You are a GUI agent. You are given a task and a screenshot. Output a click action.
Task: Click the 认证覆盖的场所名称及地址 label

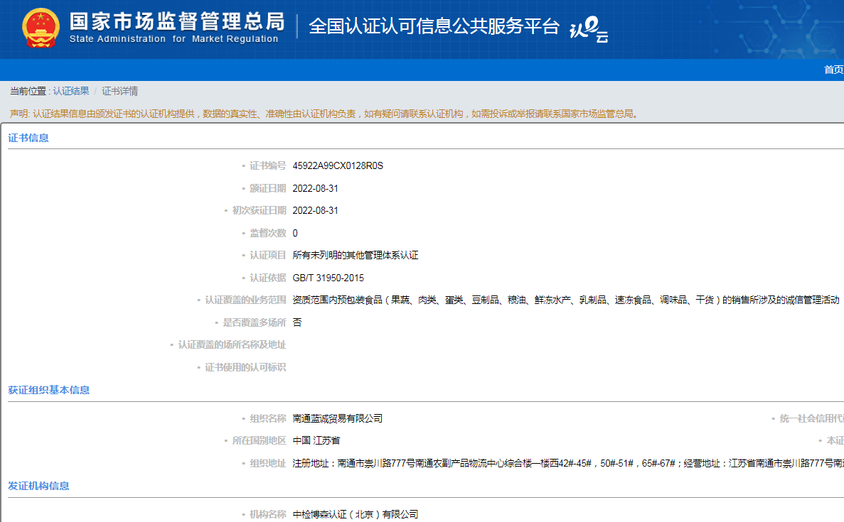pyautogui.click(x=232, y=344)
